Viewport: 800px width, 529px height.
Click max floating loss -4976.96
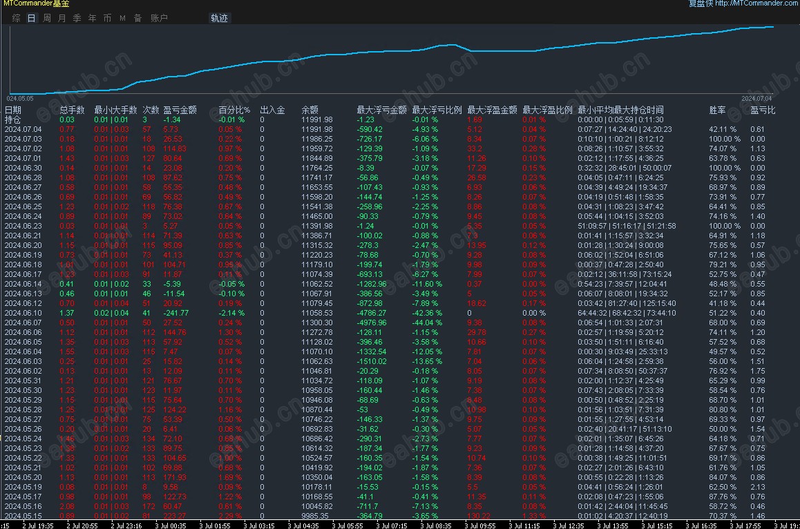372,323
